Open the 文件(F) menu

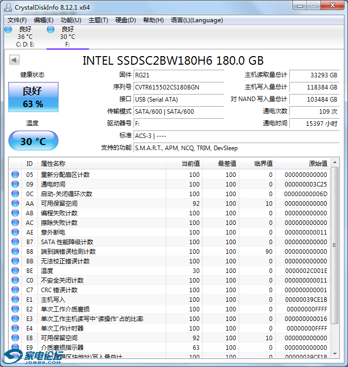17,20
